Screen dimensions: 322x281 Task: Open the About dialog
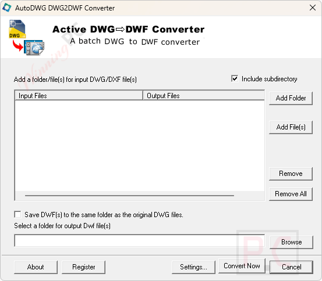(36, 267)
